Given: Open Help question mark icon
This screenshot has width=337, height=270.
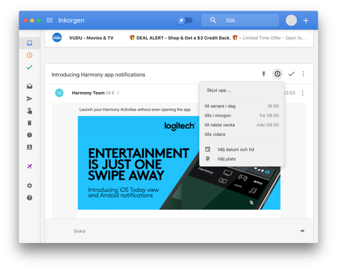Looking at the screenshot, I should click(29, 198).
